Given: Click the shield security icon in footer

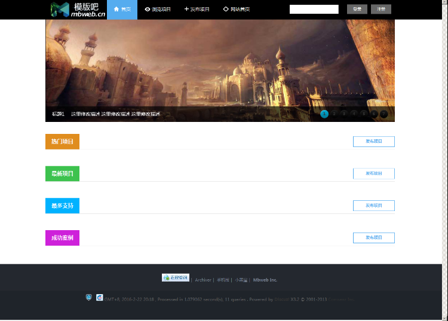Looking at the screenshot, I should [x=89, y=298].
